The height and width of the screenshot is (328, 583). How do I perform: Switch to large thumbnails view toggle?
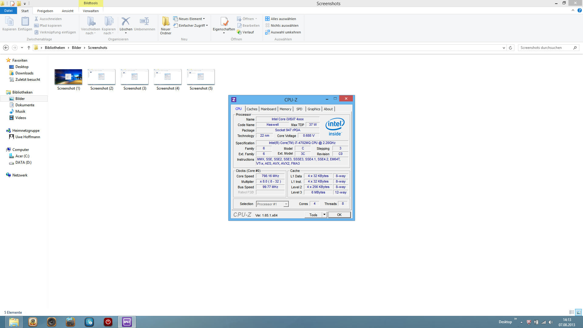(x=578, y=312)
